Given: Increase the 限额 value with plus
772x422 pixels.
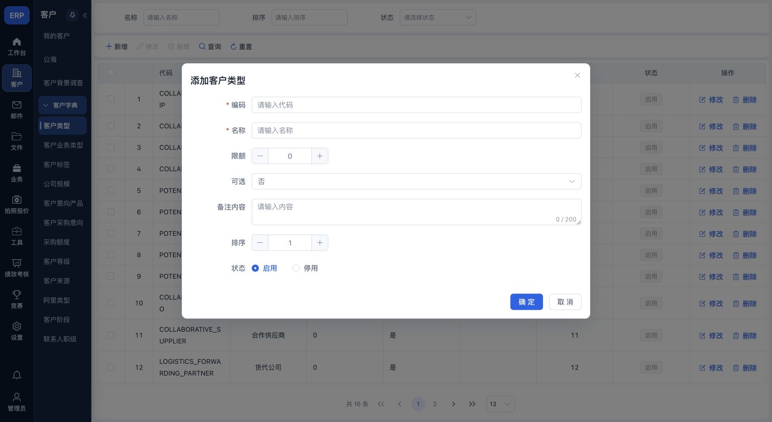Looking at the screenshot, I should point(320,156).
